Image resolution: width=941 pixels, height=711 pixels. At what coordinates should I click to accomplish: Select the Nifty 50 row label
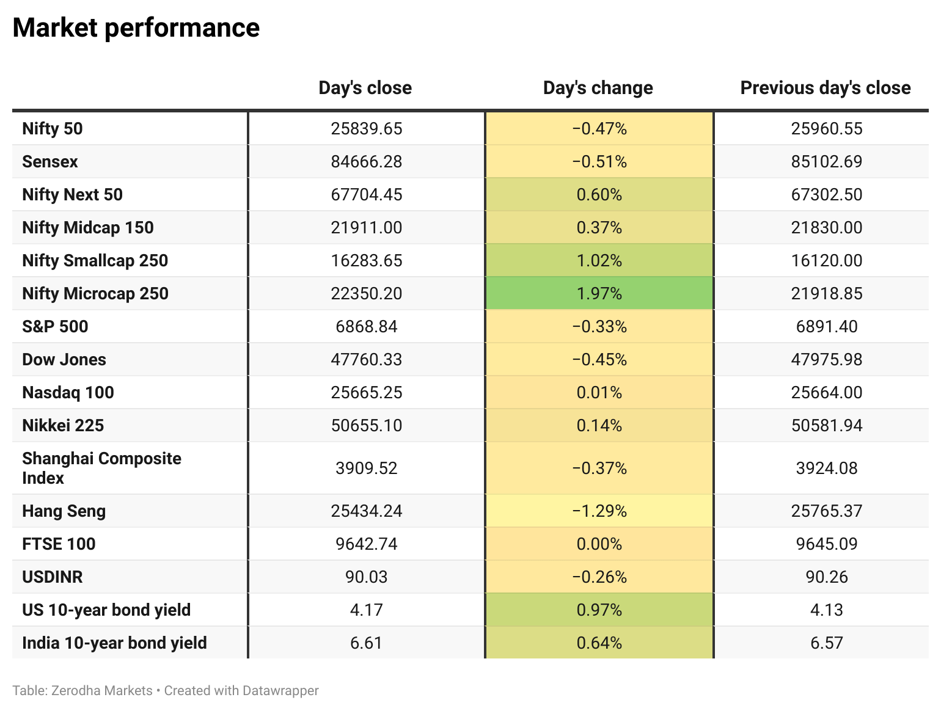click(53, 129)
